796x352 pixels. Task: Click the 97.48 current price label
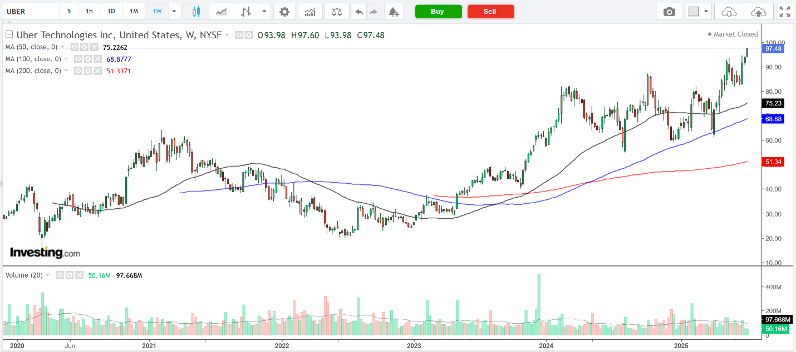[x=774, y=49]
